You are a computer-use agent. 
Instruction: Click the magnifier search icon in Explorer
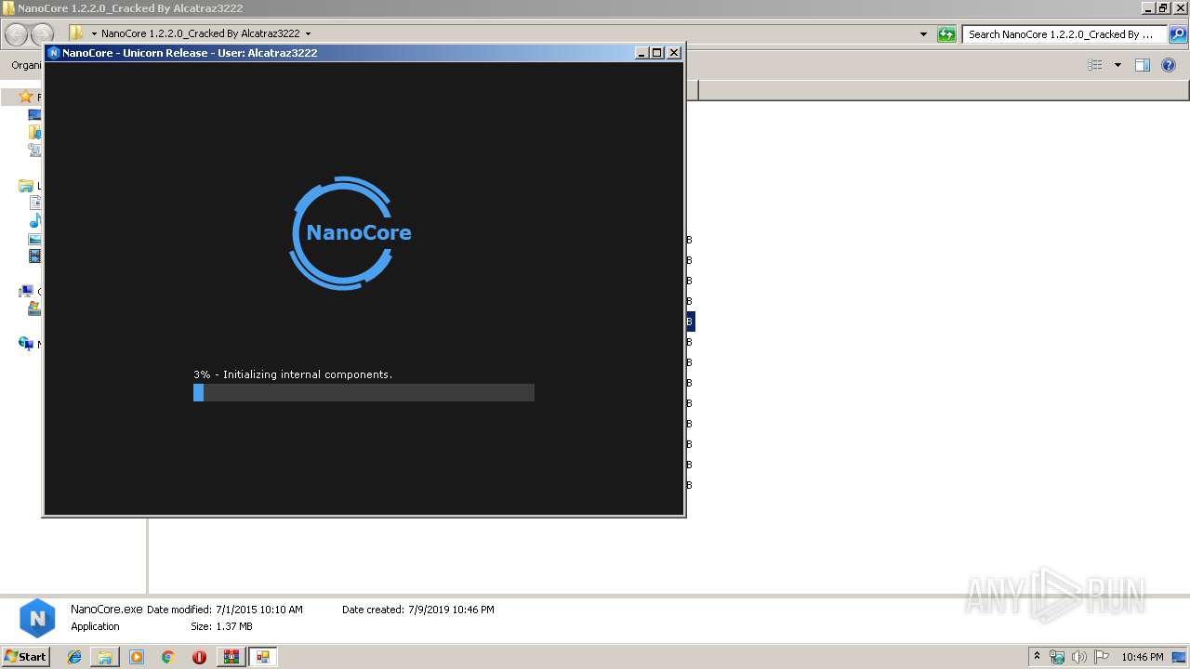(1178, 34)
